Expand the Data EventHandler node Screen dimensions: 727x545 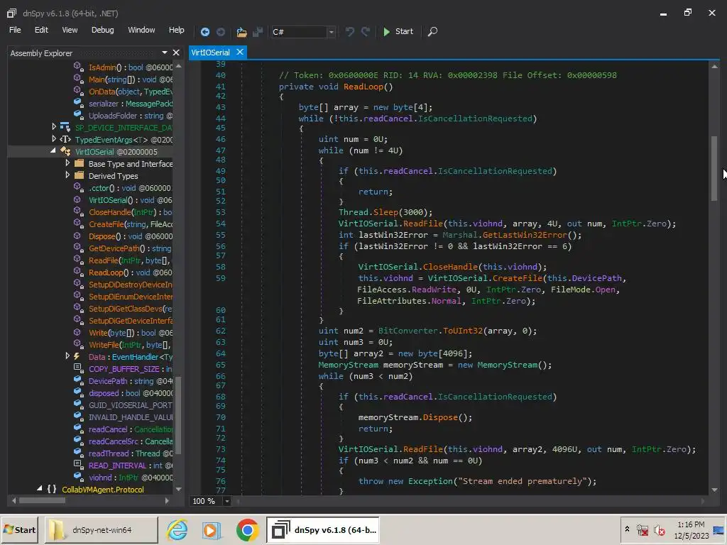[x=67, y=356]
